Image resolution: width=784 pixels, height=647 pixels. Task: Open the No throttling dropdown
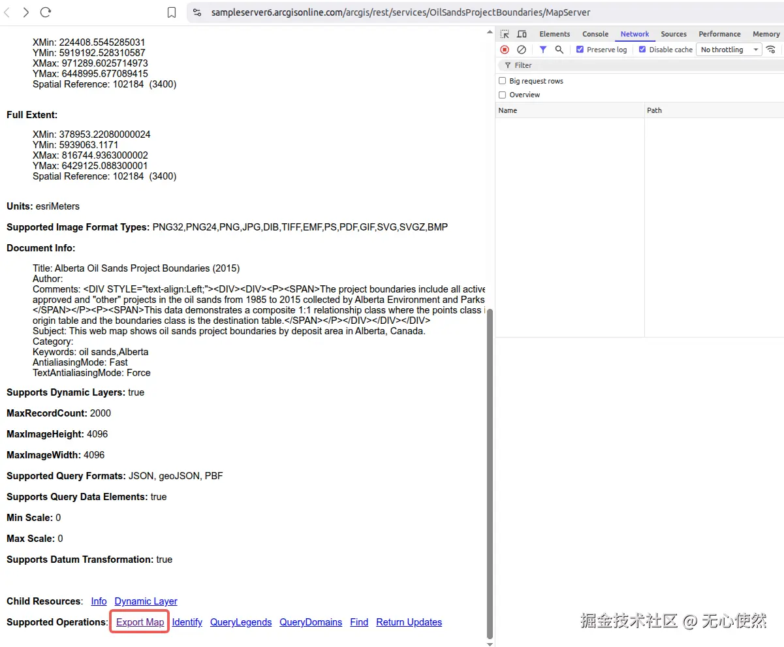click(x=729, y=50)
